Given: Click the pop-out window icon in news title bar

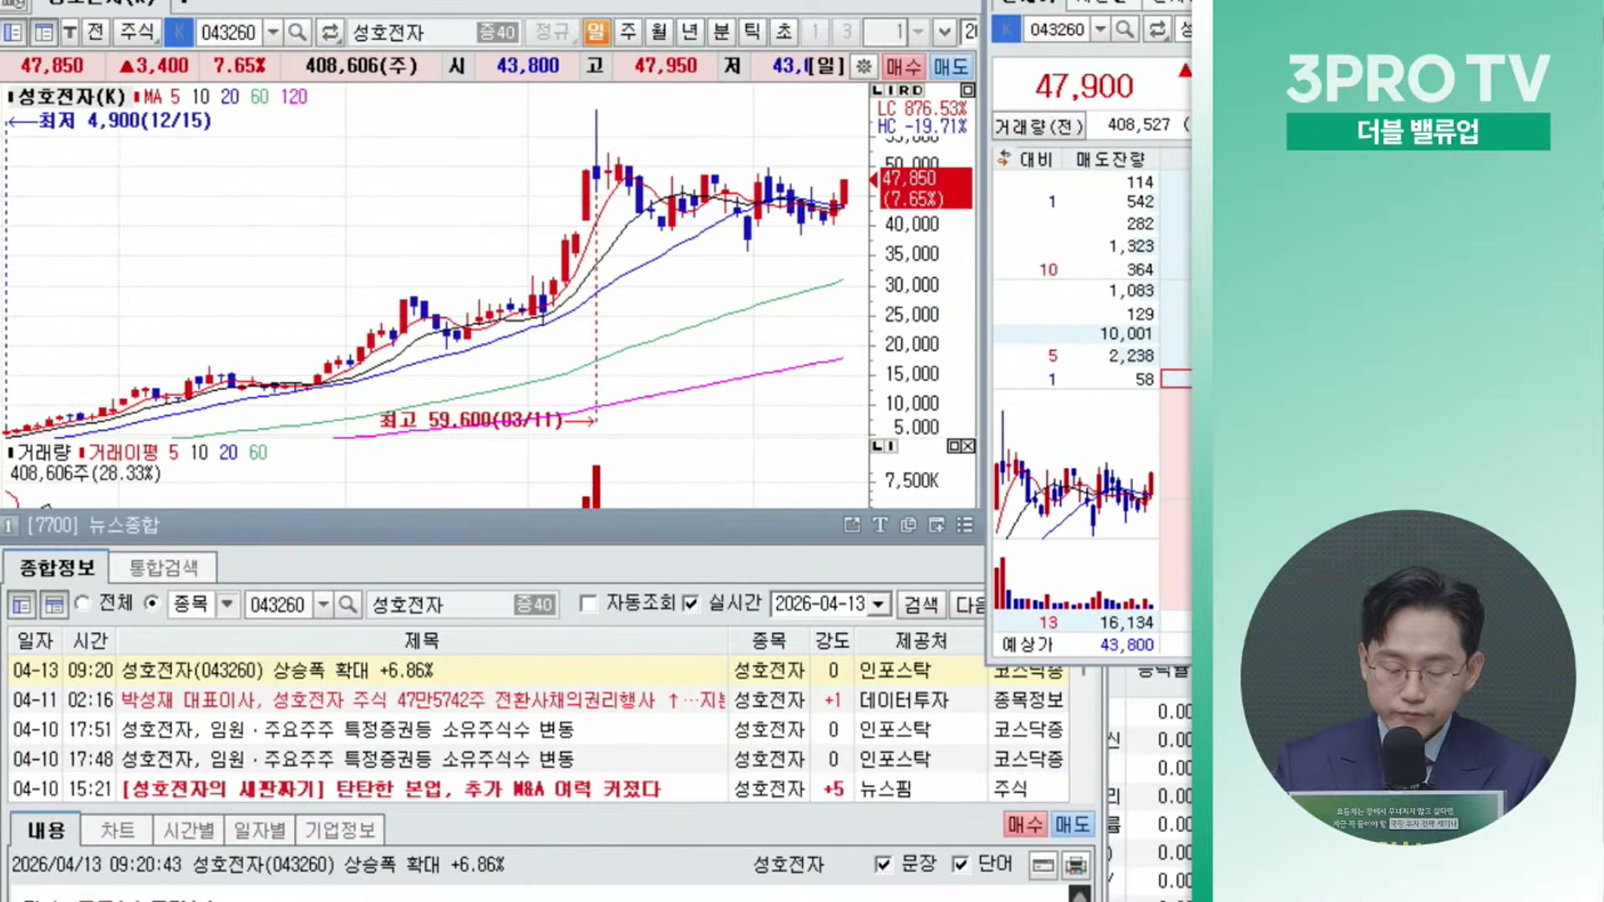Looking at the screenshot, I should (851, 524).
